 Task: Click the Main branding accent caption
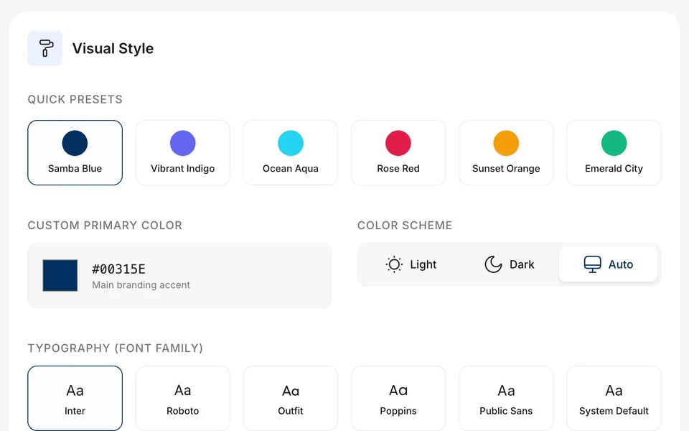[141, 285]
